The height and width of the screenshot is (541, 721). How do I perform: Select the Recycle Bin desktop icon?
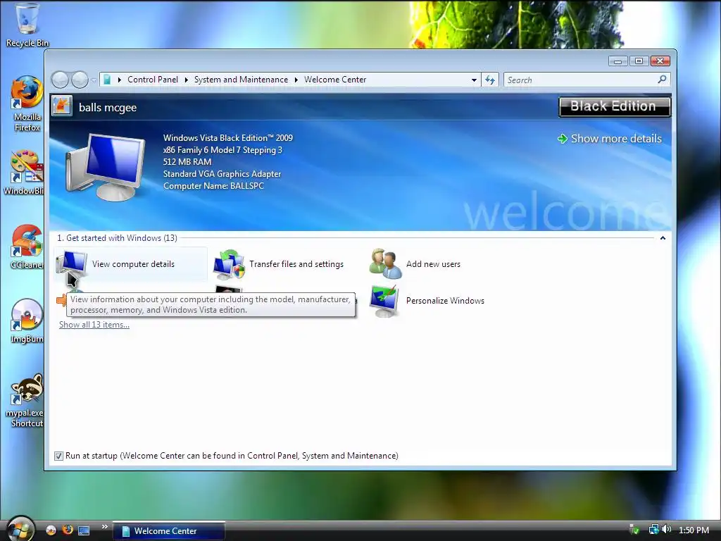click(27, 24)
